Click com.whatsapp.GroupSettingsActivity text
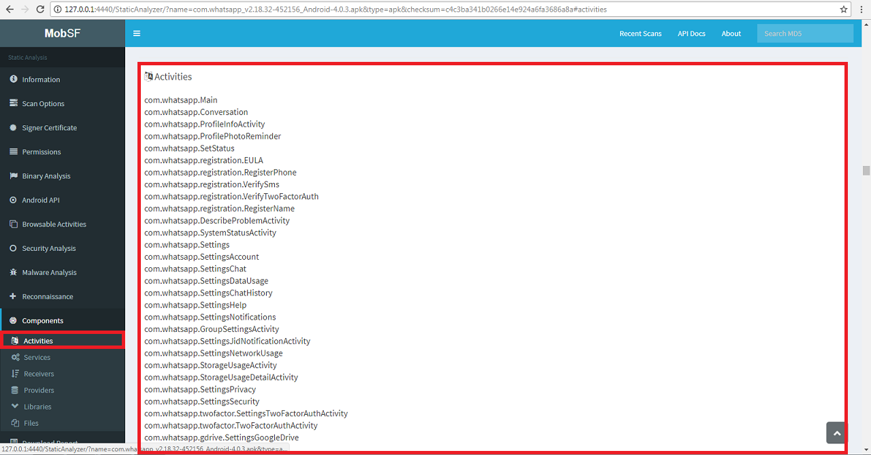 (x=212, y=329)
